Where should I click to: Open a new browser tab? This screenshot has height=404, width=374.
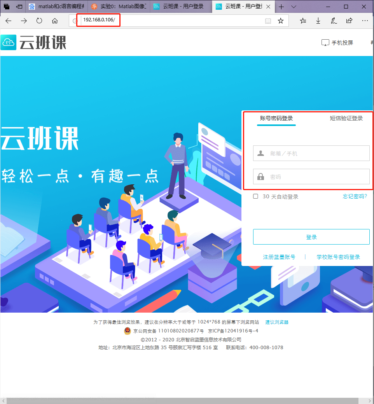point(281,7)
